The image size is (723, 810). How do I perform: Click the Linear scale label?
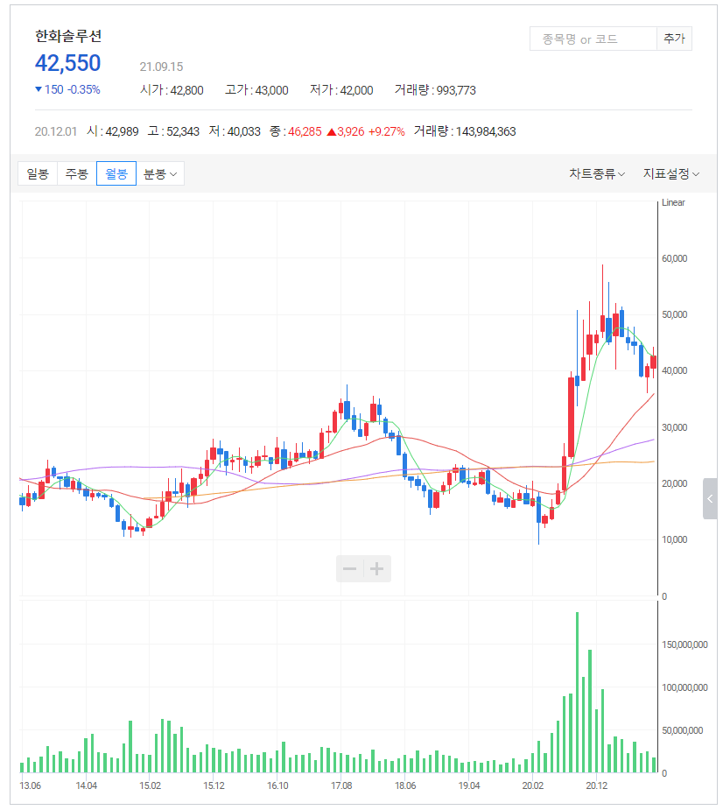pos(673,202)
